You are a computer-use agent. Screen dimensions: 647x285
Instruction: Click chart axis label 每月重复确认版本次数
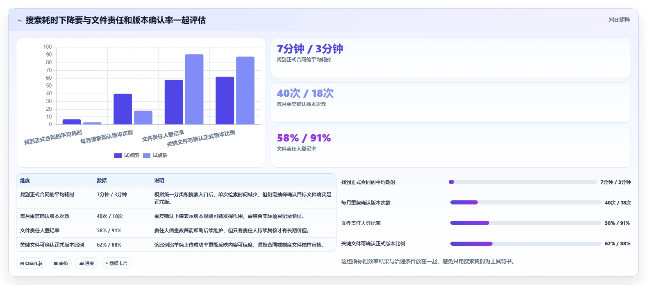click(x=107, y=137)
